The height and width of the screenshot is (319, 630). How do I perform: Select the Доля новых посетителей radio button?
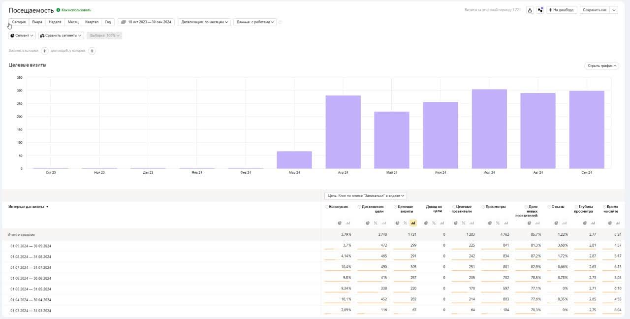526,207
